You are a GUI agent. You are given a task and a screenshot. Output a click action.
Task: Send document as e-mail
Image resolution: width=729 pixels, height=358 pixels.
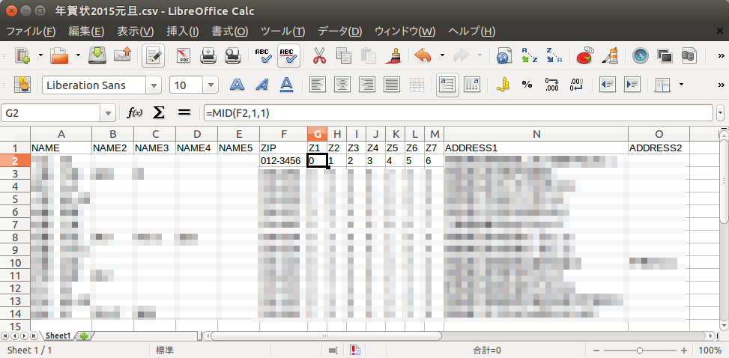122,56
